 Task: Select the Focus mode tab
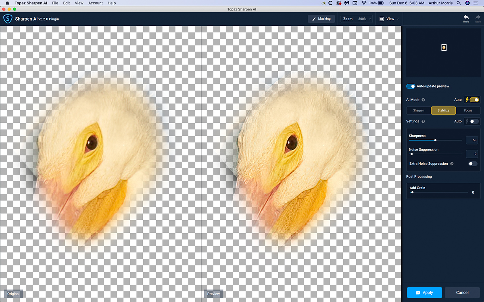468,110
